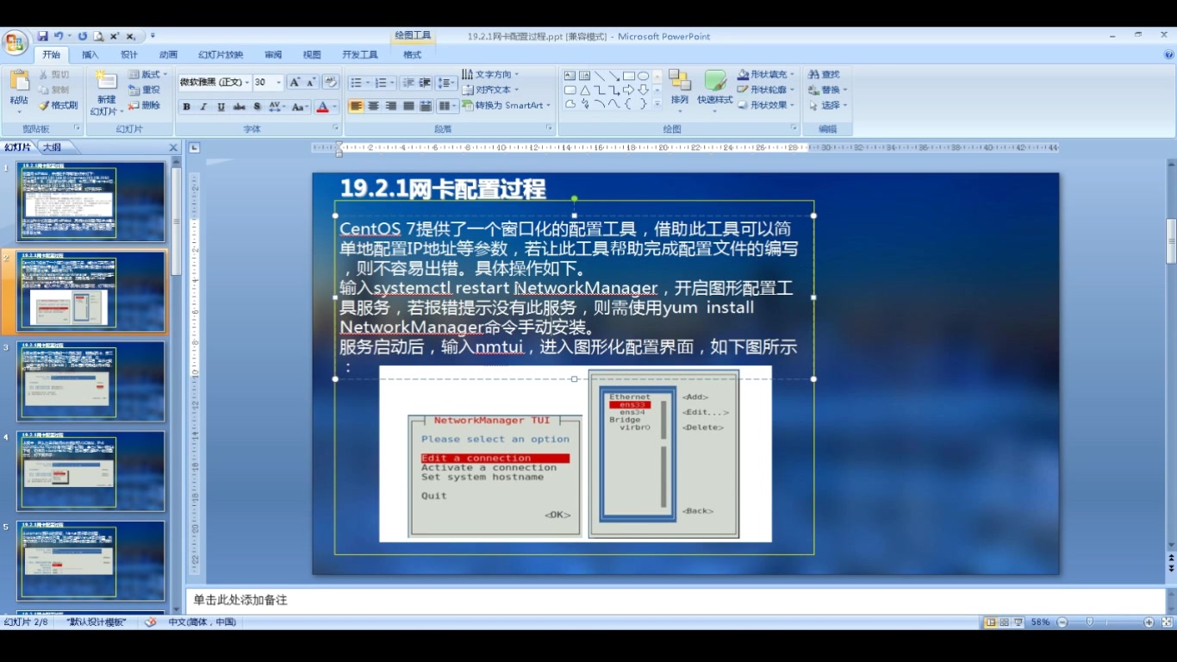This screenshot has height=662, width=1177.
Task: Select slide 4 thumbnail
Action: 90,471
